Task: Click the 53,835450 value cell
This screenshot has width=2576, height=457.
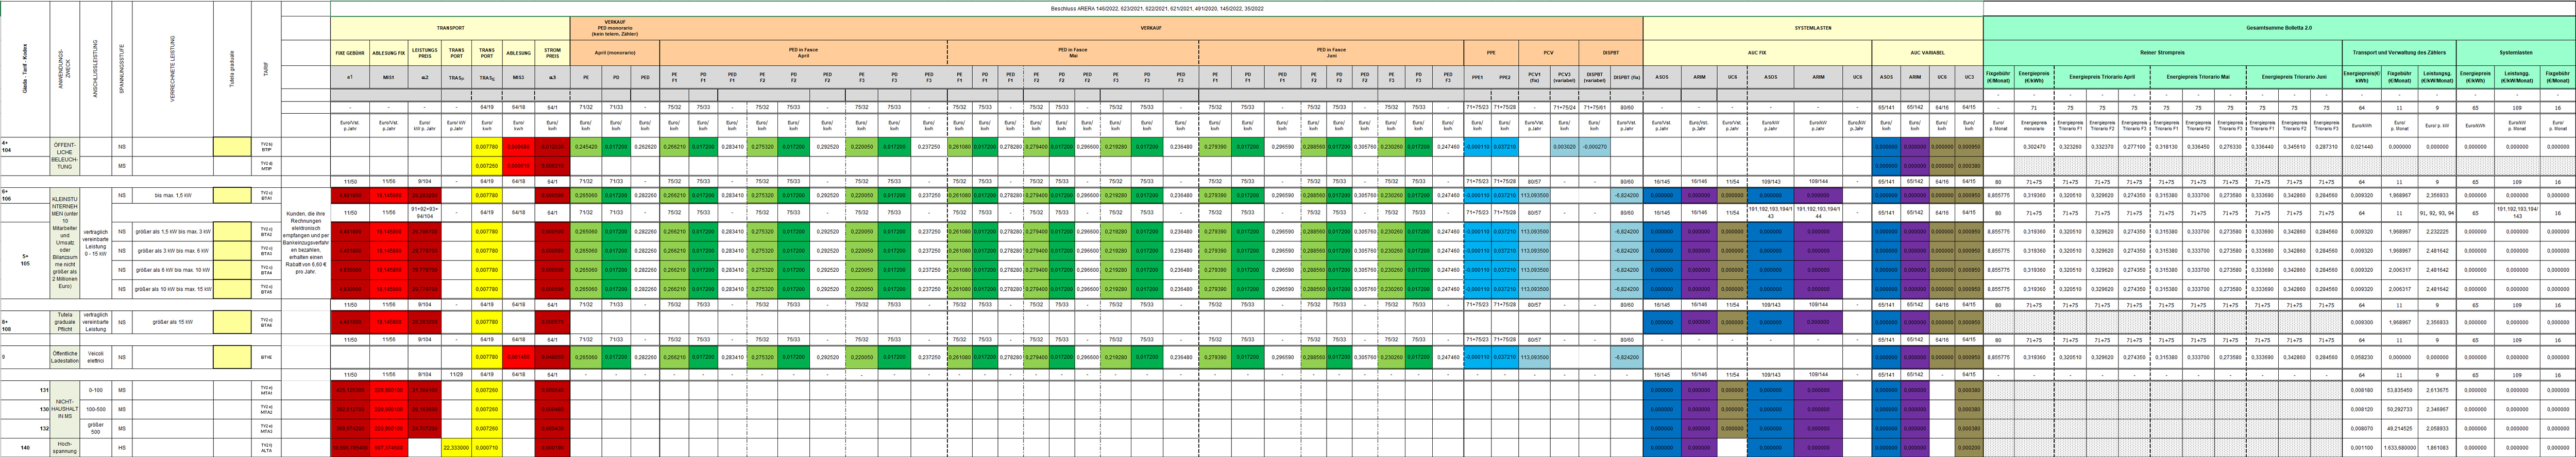Action: (x=2398, y=390)
